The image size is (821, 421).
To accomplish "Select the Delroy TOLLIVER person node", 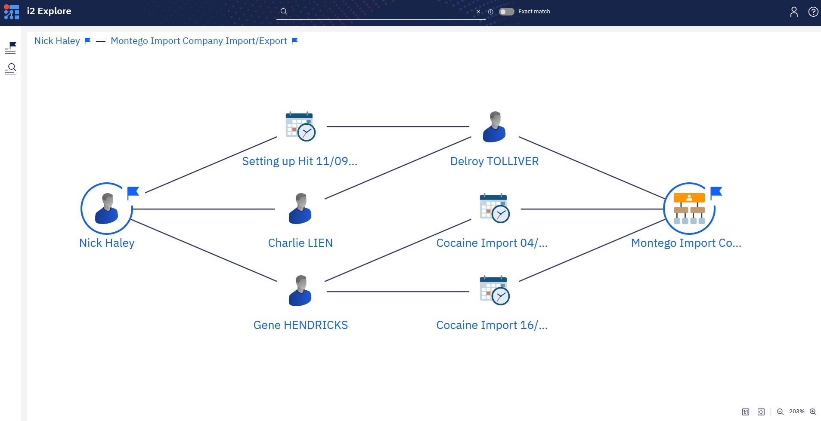I will 494,127.
